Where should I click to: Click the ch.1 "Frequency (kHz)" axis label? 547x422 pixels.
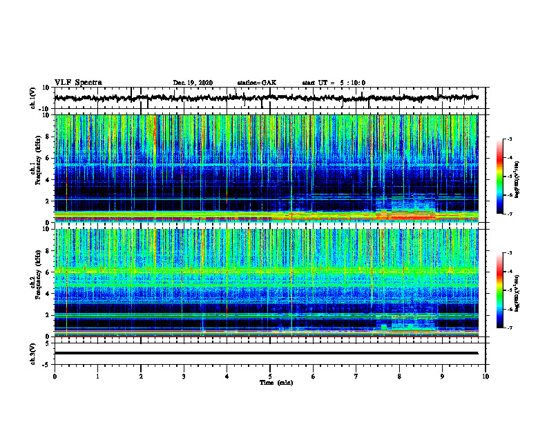[38, 160]
